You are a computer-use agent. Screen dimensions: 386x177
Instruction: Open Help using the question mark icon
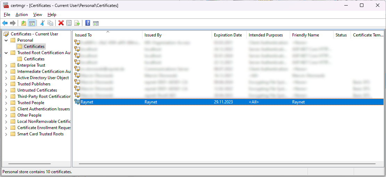pos(88,23)
